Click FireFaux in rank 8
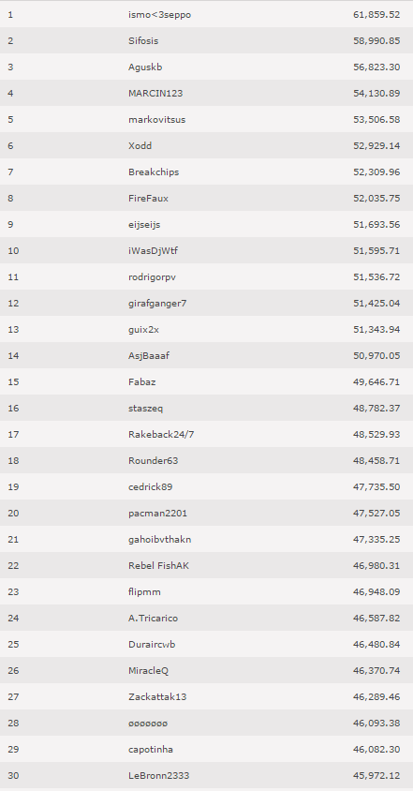413x791 pixels. (x=148, y=199)
